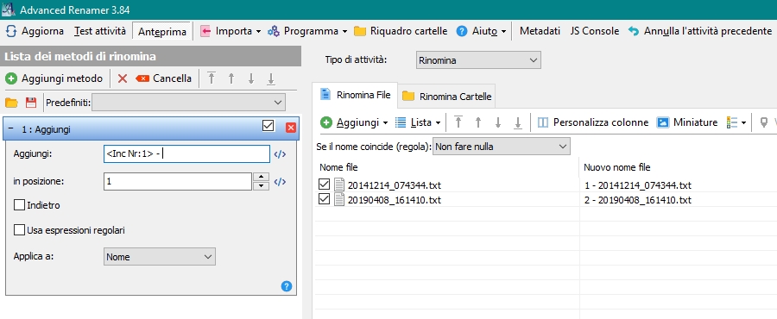Click the save preset floppy icon

tap(31, 103)
